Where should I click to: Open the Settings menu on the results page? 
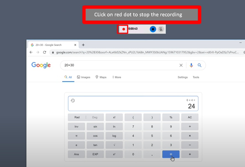click(x=183, y=77)
